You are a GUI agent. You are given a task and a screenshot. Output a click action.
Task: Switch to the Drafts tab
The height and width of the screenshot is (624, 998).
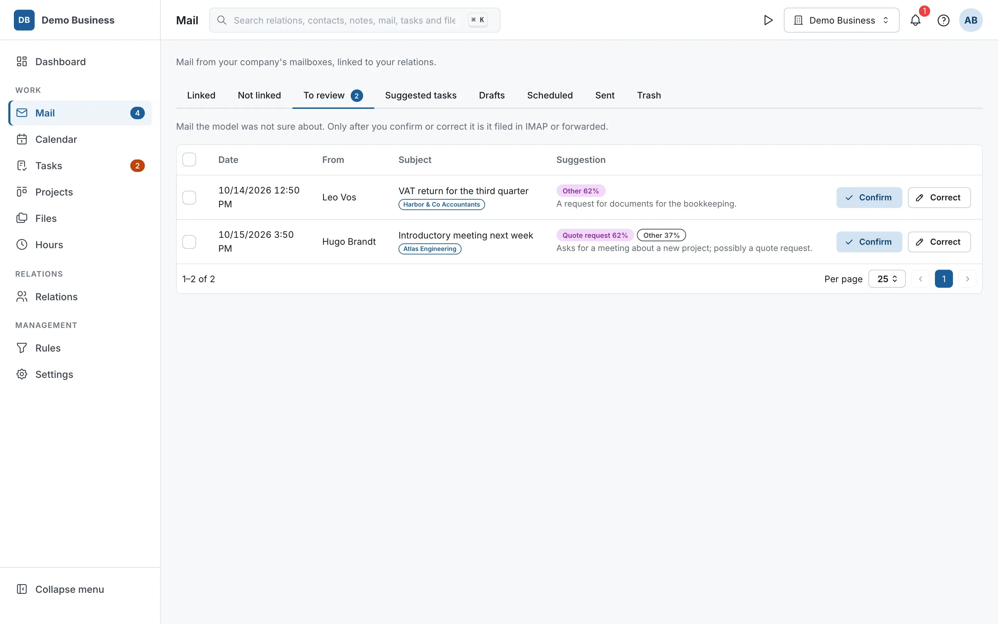(492, 95)
